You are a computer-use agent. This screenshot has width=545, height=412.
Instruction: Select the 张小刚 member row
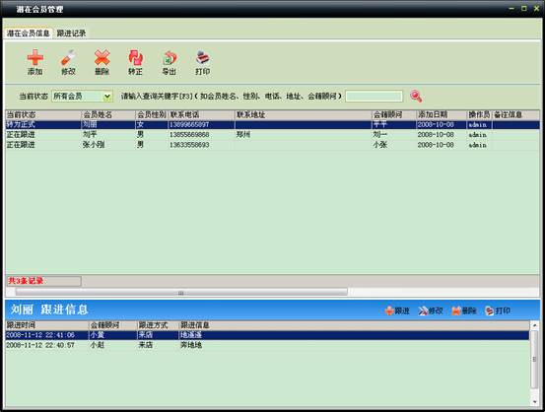click(x=272, y=145)
